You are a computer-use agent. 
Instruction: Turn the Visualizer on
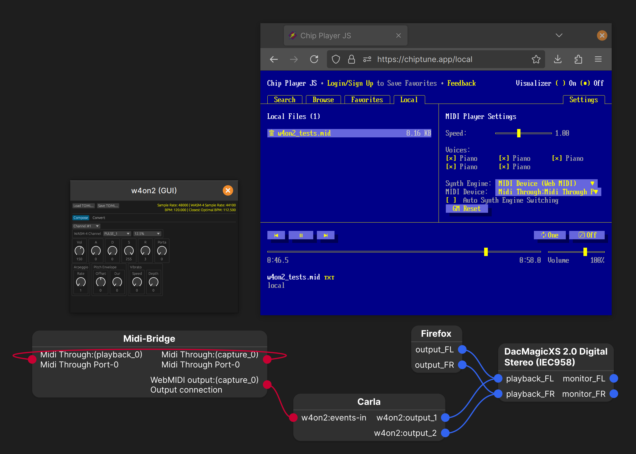[560, 83]
